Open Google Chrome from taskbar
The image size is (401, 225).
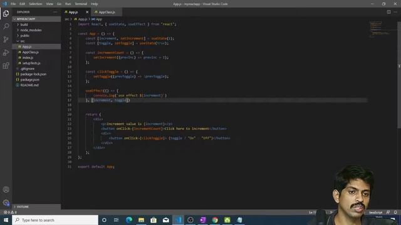pos(215,220)
